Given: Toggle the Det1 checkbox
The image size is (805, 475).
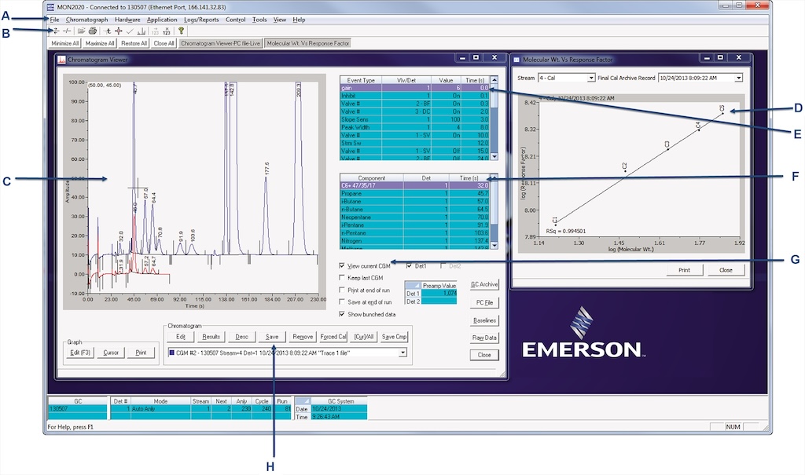Looking at the screenshot, I should [409, 265].
